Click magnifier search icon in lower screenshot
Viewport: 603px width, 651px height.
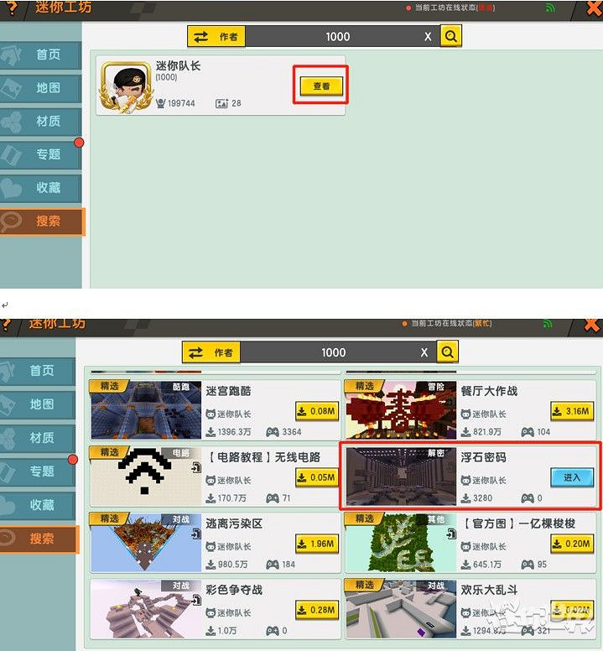449,352
